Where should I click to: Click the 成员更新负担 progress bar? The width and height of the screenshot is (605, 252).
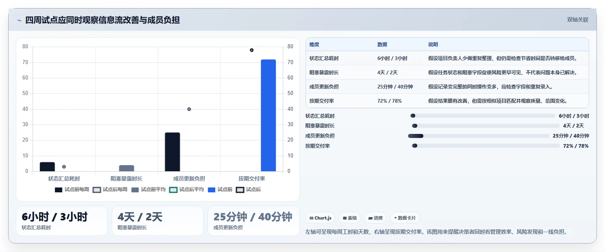479,136
